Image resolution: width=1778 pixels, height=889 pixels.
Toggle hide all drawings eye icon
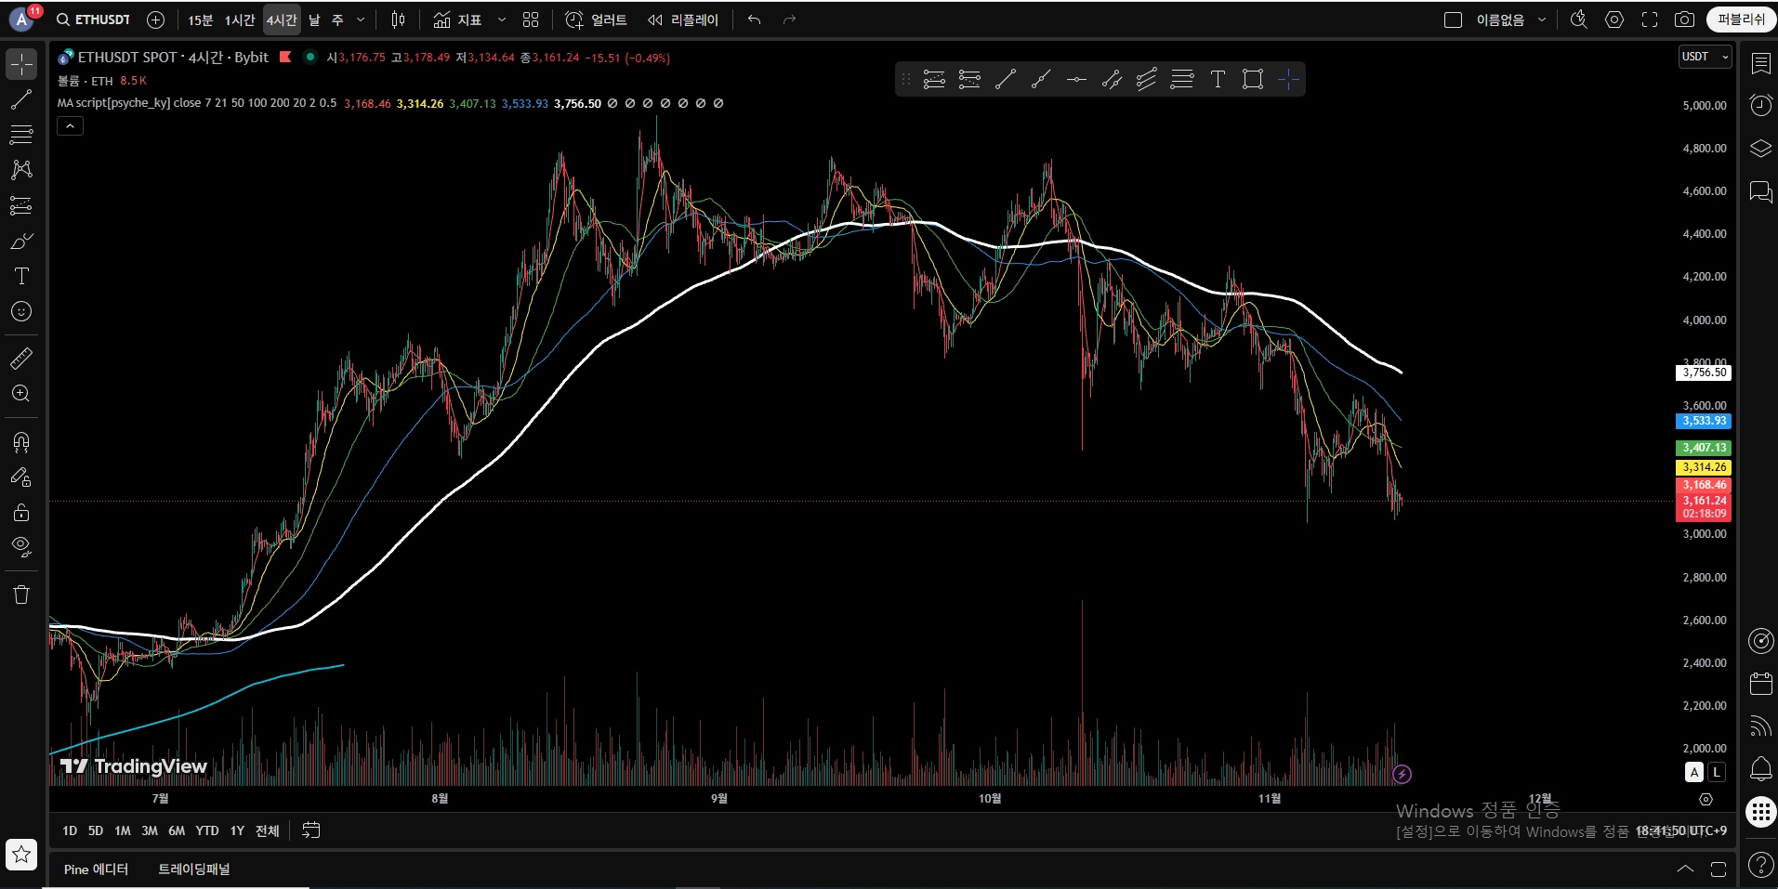(21, 546)
